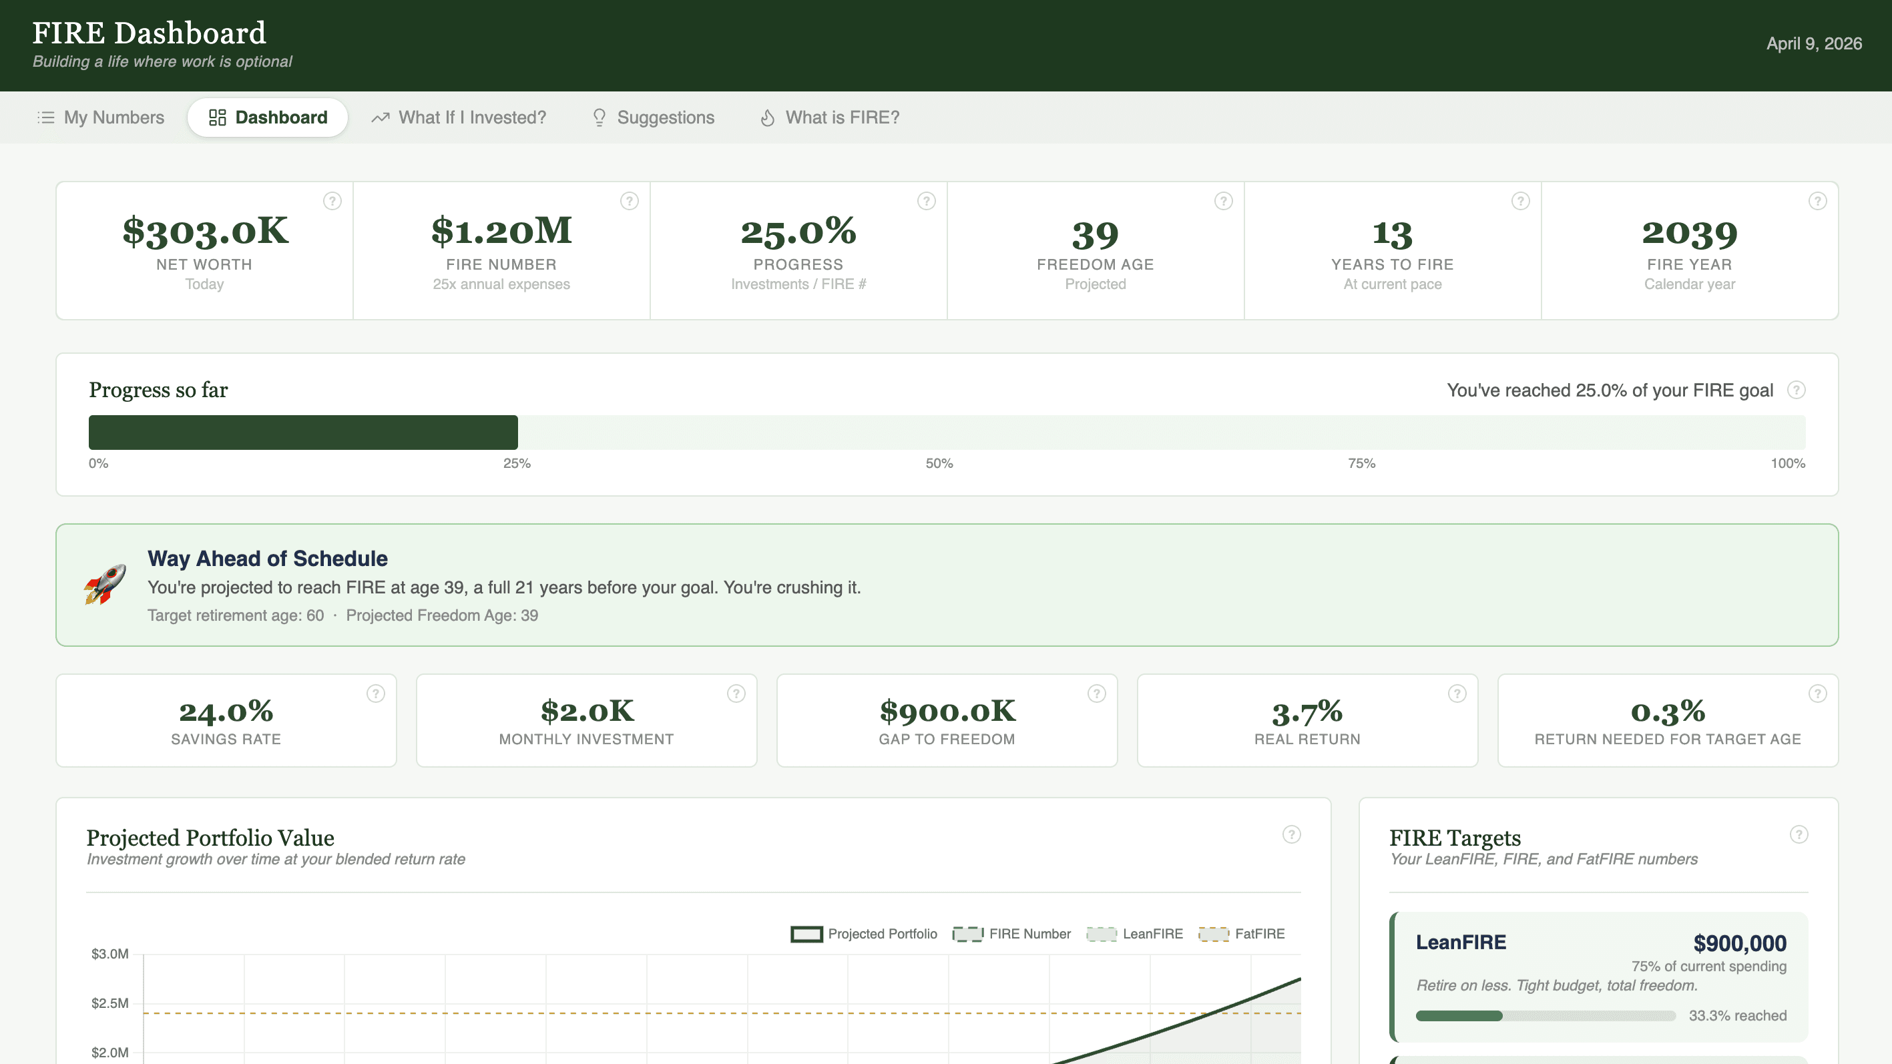1892x1064 pixels.
Task: Toggle the FatFIRE legend series
Action: [x=1241, y=934]
